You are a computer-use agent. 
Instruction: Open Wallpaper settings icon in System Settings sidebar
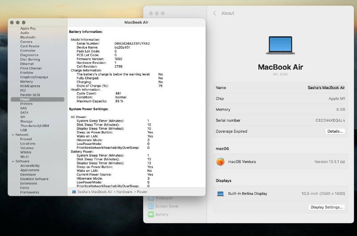point(151,198)
